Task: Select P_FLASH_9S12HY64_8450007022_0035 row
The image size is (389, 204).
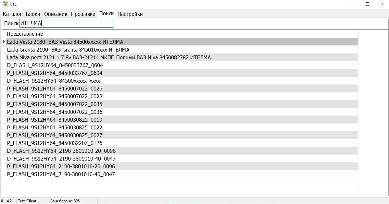Action: 182,104
